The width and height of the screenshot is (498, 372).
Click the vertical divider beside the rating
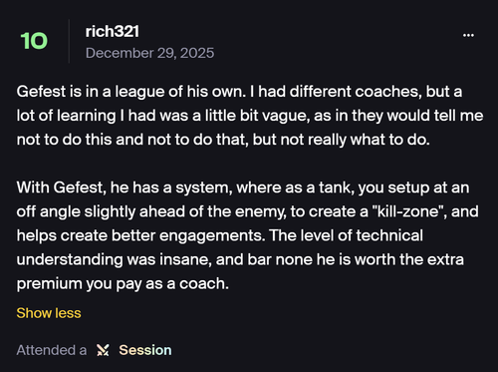pos(69,41)
